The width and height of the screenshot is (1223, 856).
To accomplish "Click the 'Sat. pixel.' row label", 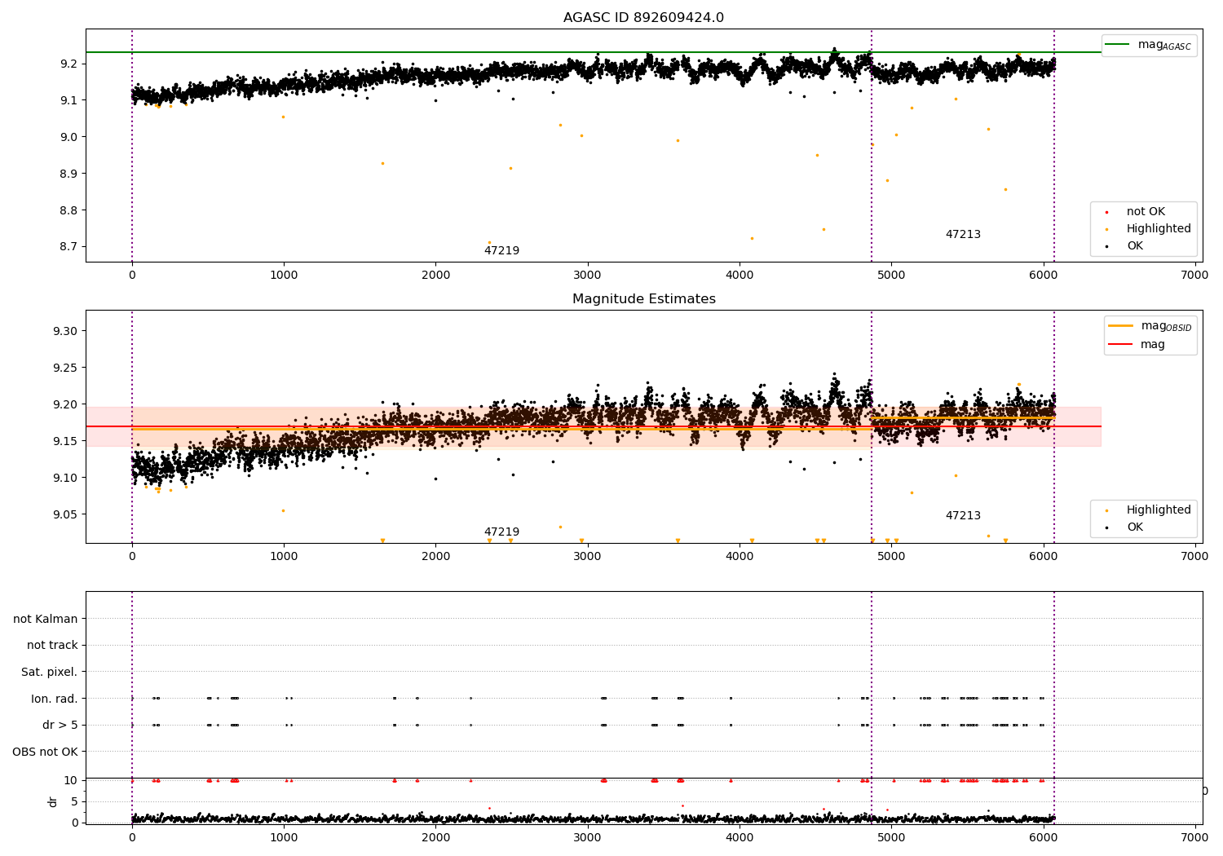I will click(50, 673).
